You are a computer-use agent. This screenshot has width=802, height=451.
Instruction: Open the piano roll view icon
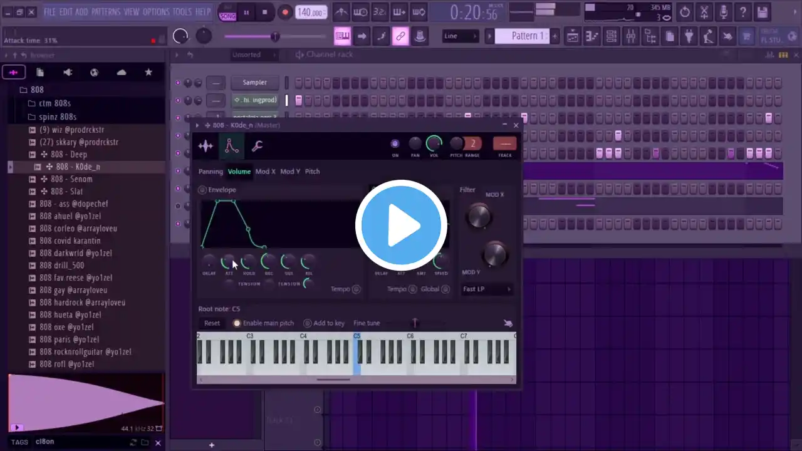click(x=593, y=36)
